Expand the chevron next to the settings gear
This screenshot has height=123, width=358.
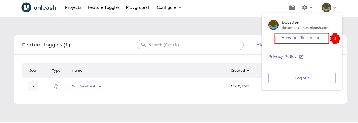pyautogui.click(x=311, y=7)
